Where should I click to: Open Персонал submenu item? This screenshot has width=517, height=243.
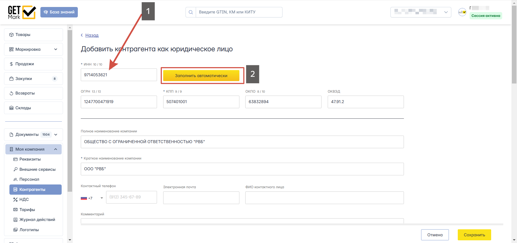click(x=36, y=179)
